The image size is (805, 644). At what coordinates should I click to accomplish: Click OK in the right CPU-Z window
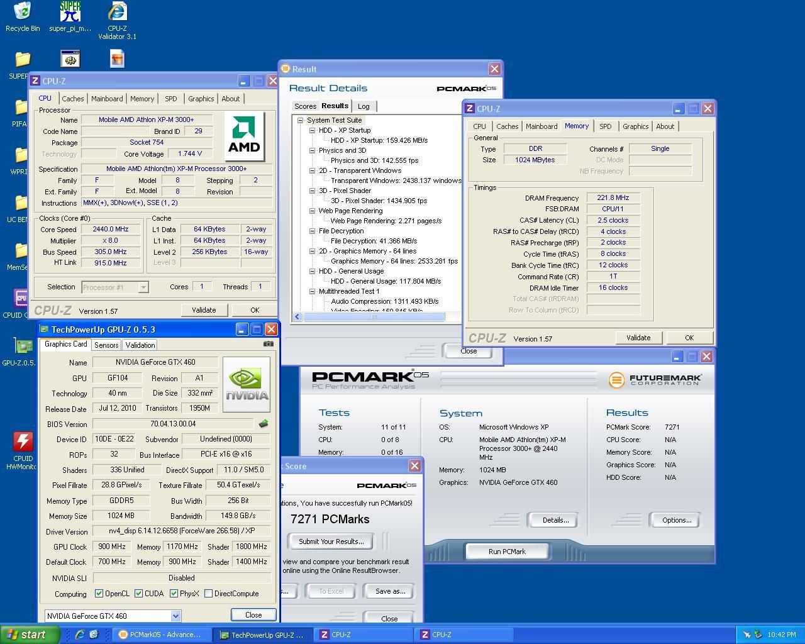(x=689, y=338)
